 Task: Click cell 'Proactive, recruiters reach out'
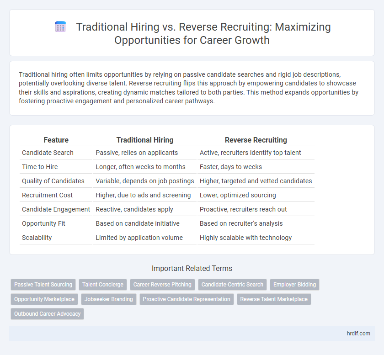pyautogui.click(x=256, y=209)
